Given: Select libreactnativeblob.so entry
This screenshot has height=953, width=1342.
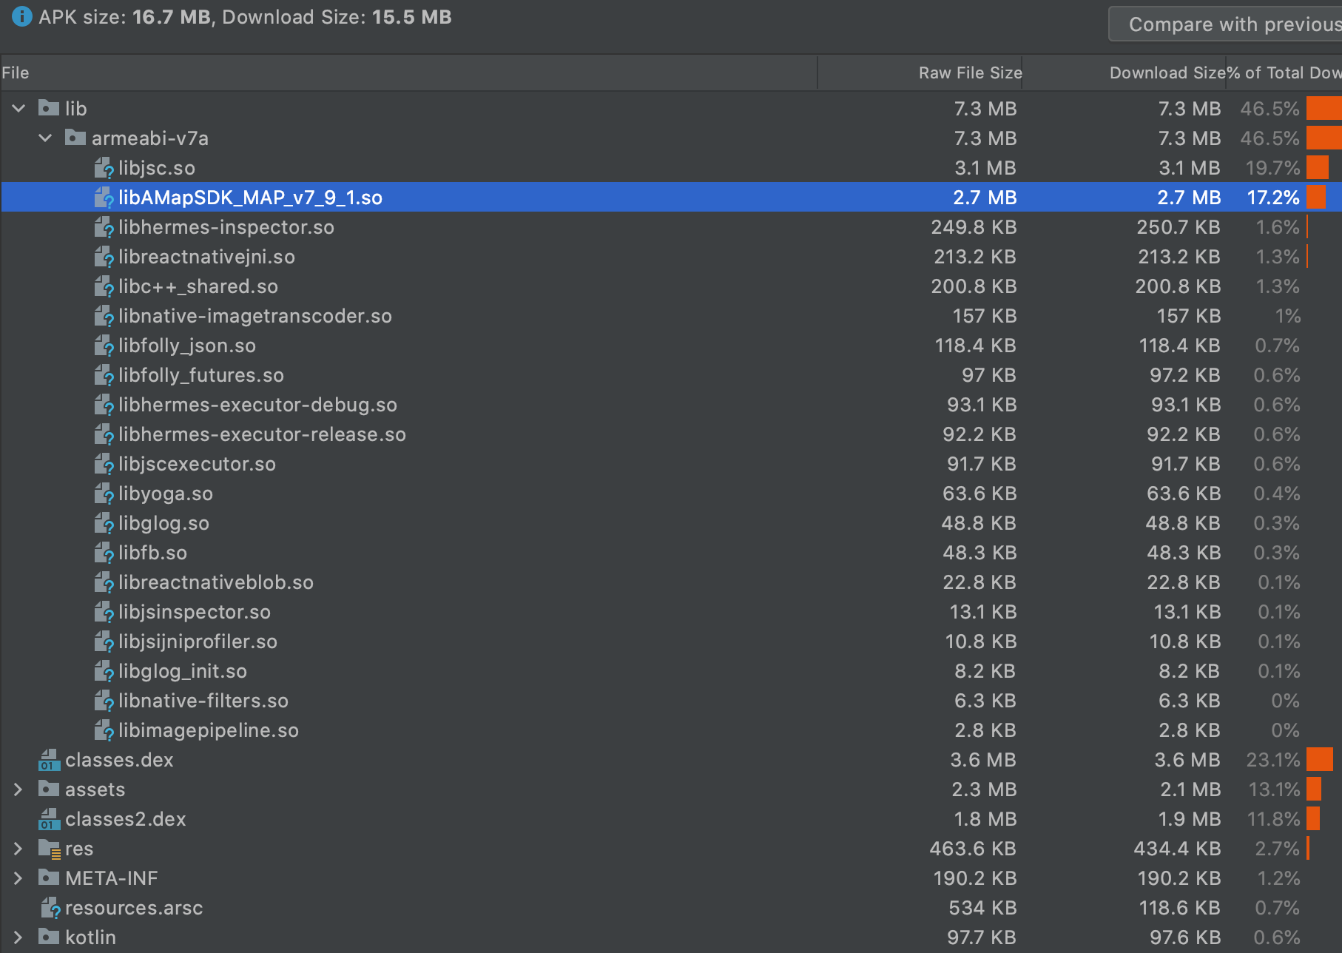Looking at the screenshot, I should tap(671, 582).
